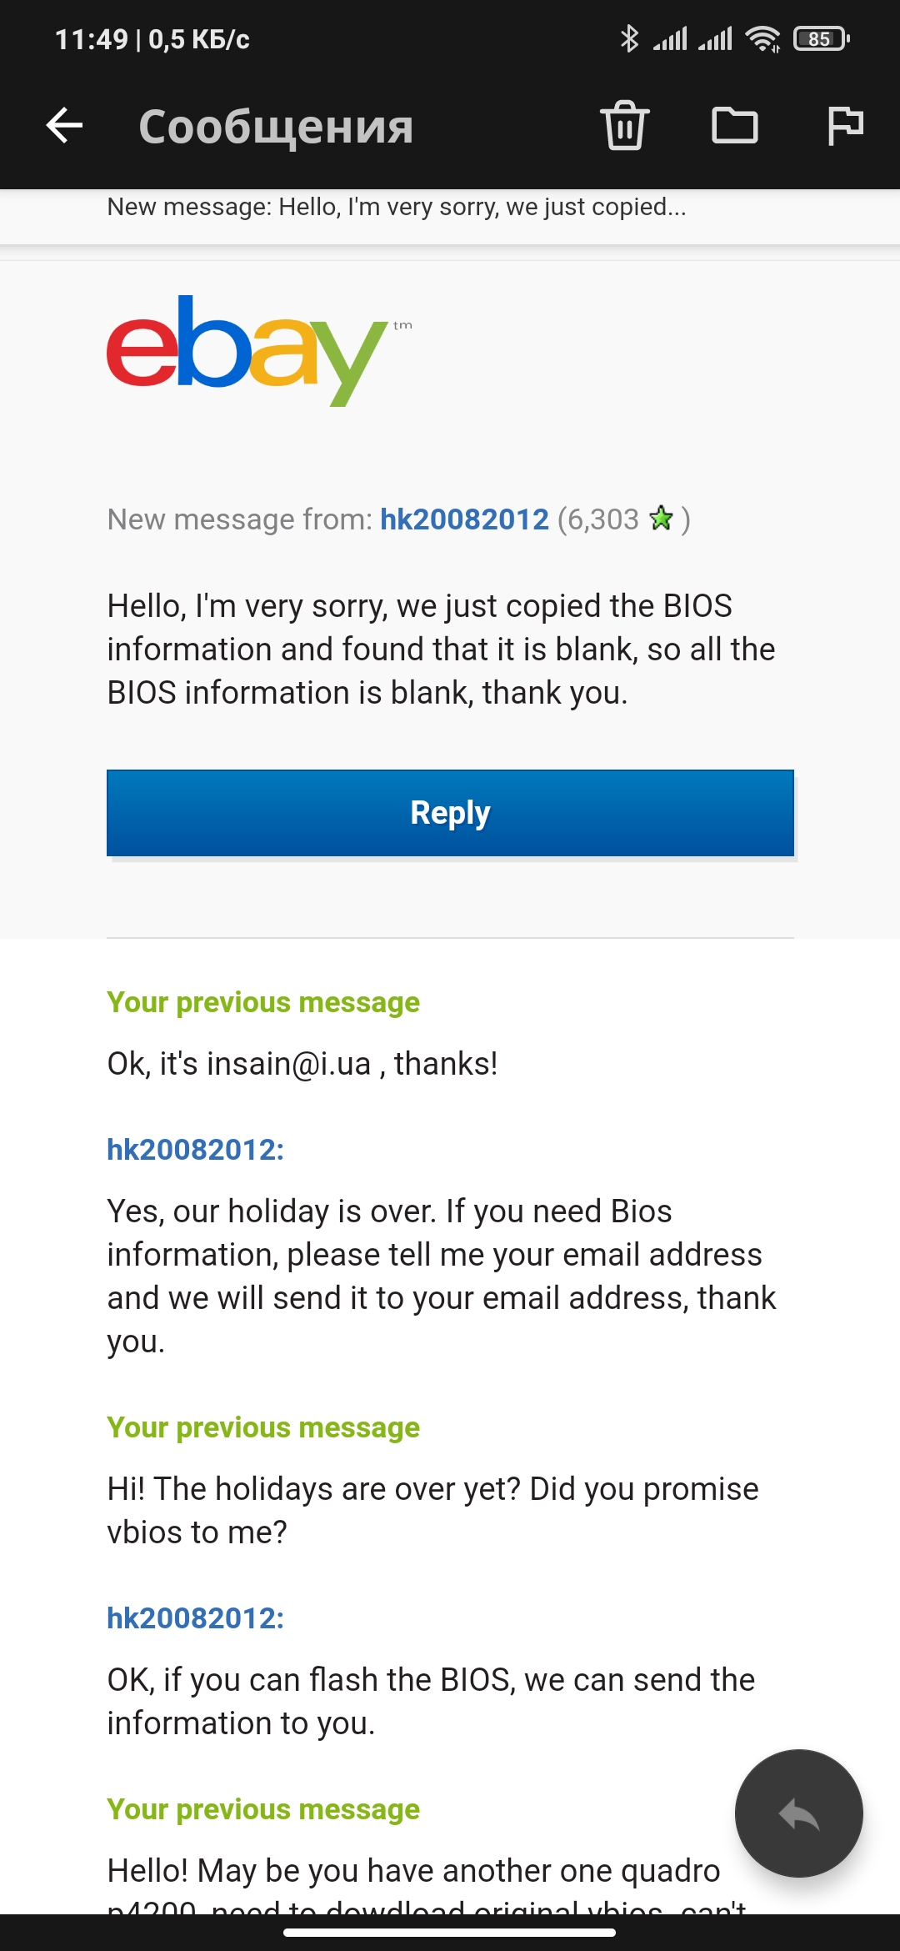Viewport: 900px width, 1951px height.
Task: Tap the floating reply arrow button
Action: (798, 1813)
